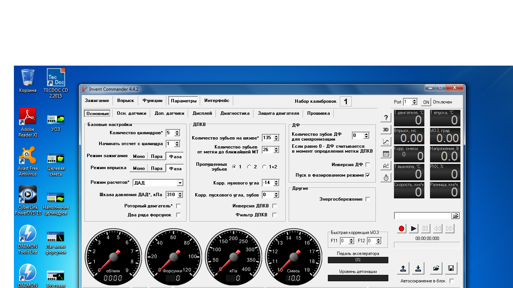This screenshot has height=288, width=513.
Task: Click open-folder icon beside the log file field
Action: [x=456, y=216]
